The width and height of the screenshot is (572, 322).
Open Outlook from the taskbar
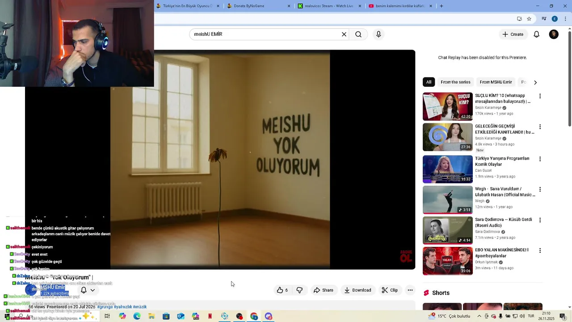tap(181, 316)
